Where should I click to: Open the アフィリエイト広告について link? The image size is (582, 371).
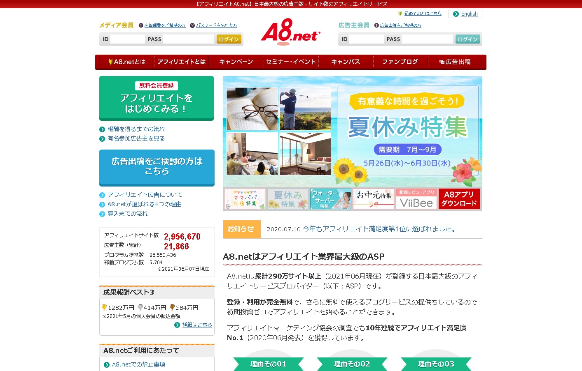pos(145,195)
